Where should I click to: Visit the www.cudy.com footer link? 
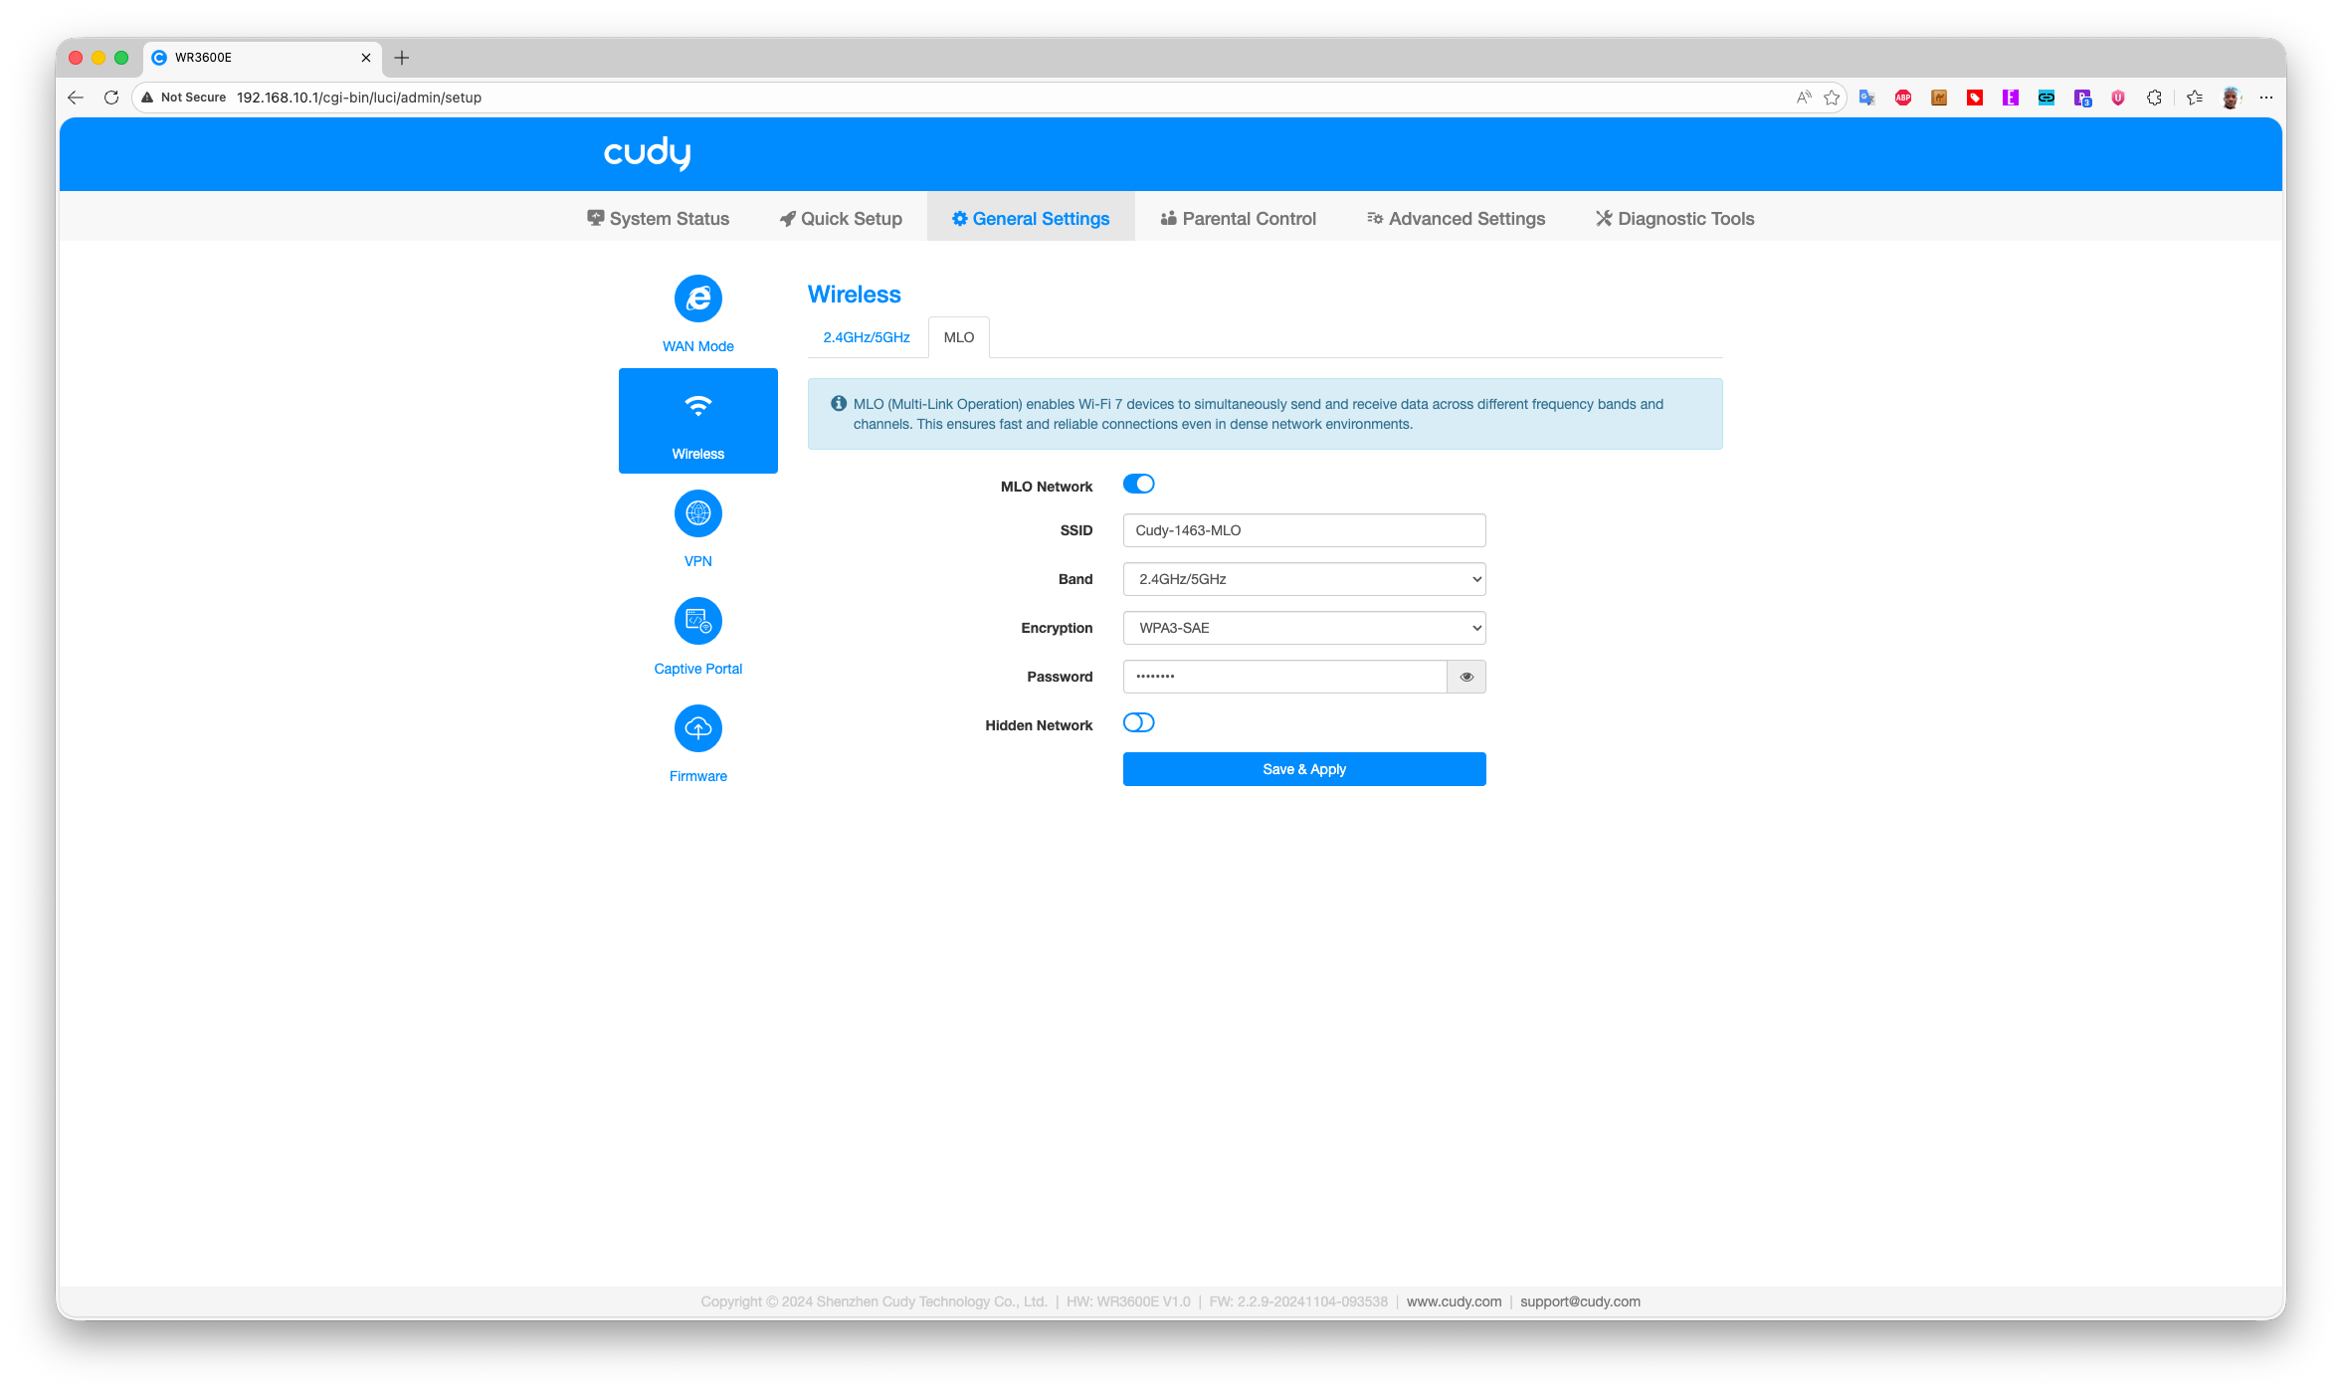pyautogui.click(x=1454, y=1301)
